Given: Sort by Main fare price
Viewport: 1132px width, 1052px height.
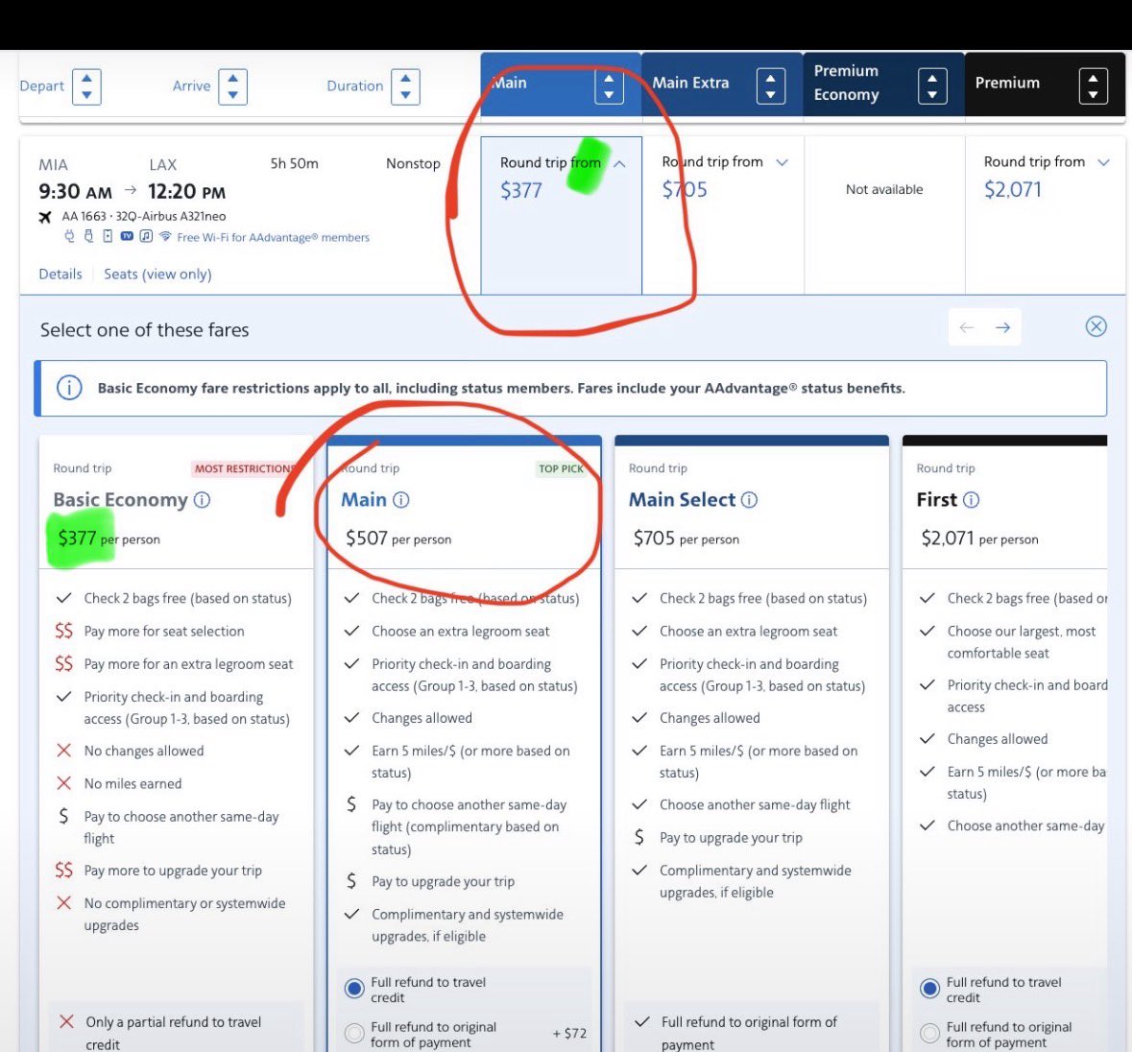Looking at the screenshot, I should coord(609,86).
